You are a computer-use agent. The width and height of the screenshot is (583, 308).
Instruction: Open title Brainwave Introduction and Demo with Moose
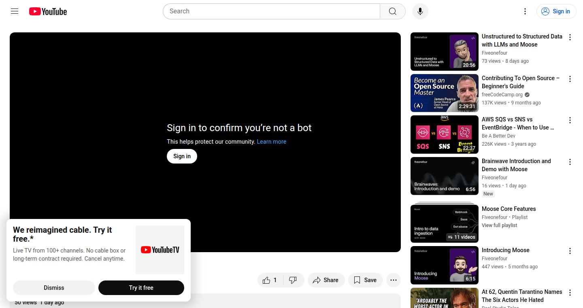516,165
